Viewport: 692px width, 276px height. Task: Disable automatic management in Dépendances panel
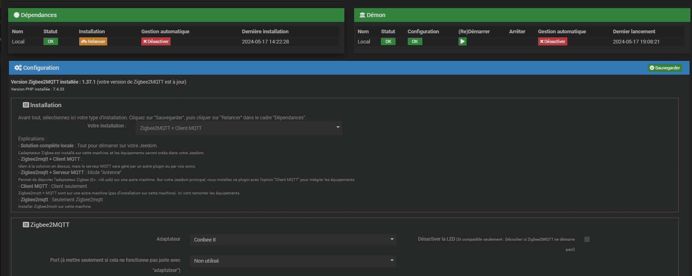[156, 41]
